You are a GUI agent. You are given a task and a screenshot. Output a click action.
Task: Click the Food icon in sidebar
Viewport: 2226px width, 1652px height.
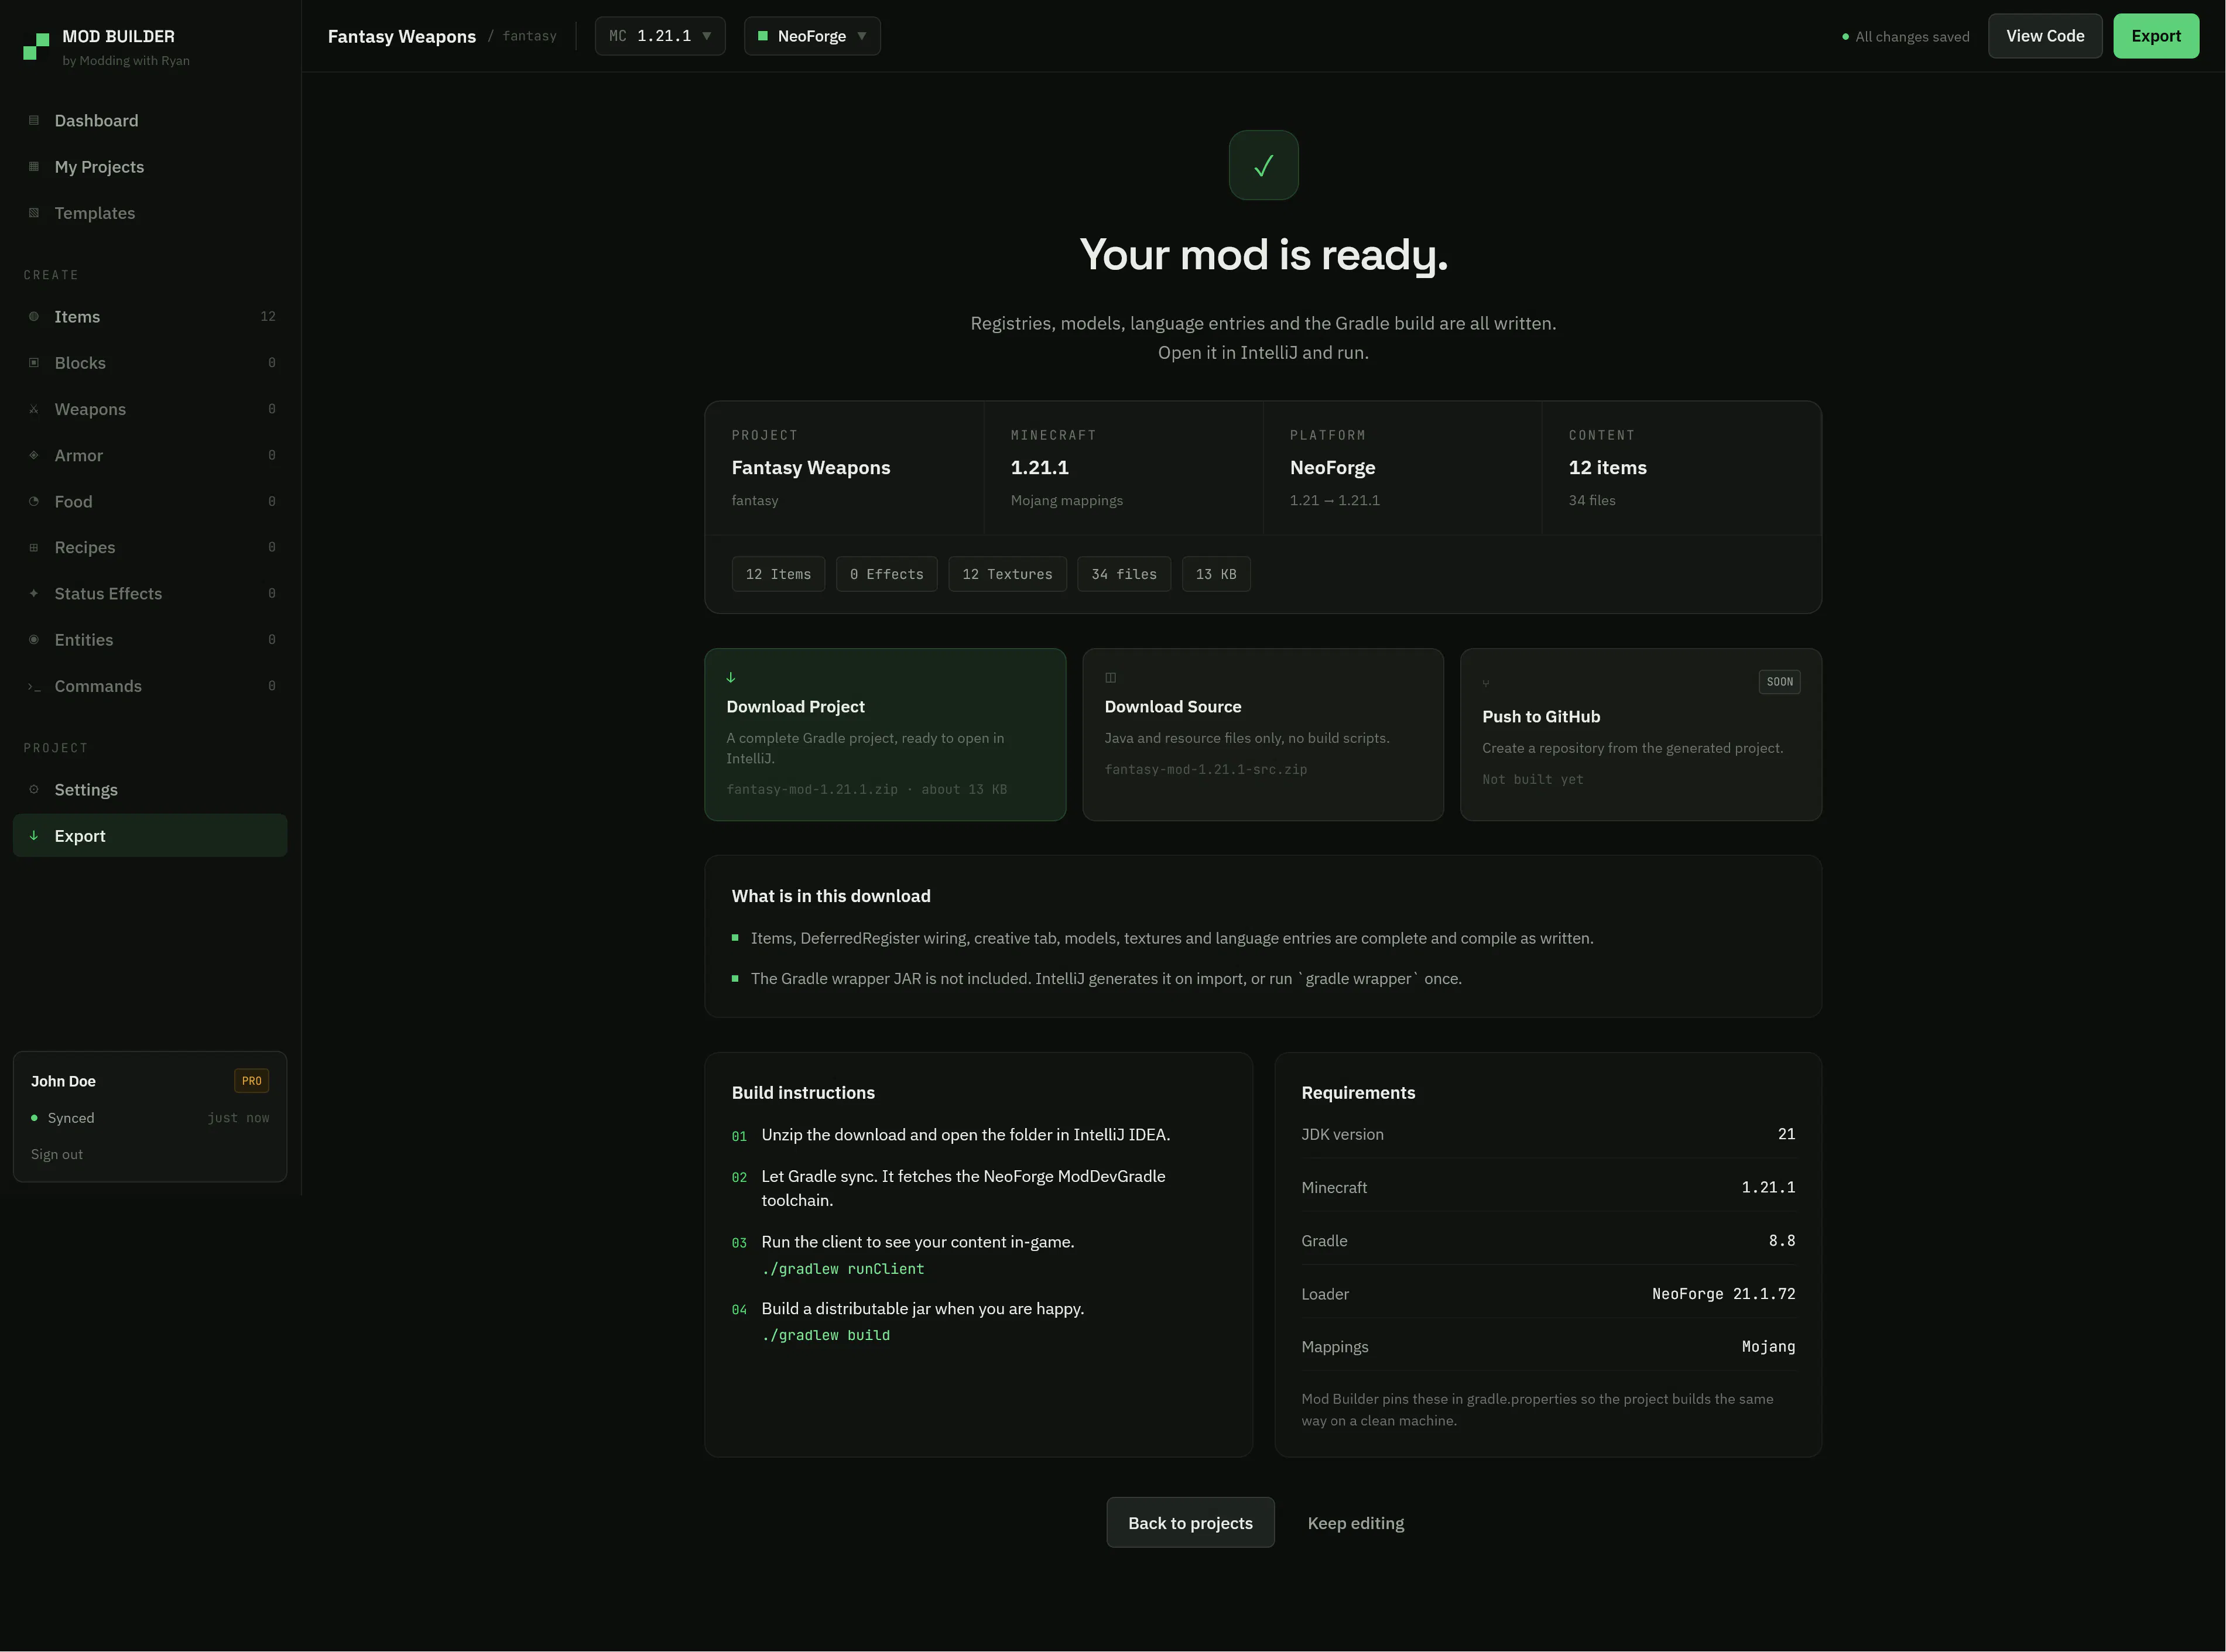pyautogui.click(x=34, y=501)
